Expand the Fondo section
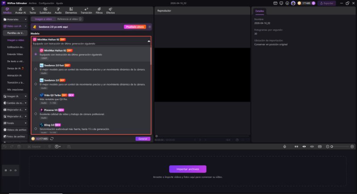The width and height of the screenshot is (357, 194). pos(15,123)
